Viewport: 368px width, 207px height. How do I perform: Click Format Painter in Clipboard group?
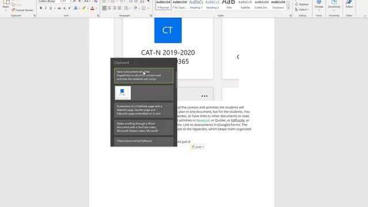(22, 10)
